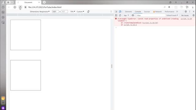Image resolution: width=196 pixels, height=110 pixels.
Task: Open History from the clock sidebar icon
Action: coord(3,7)
